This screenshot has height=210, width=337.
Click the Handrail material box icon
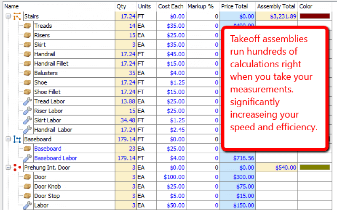click(27, 54)
